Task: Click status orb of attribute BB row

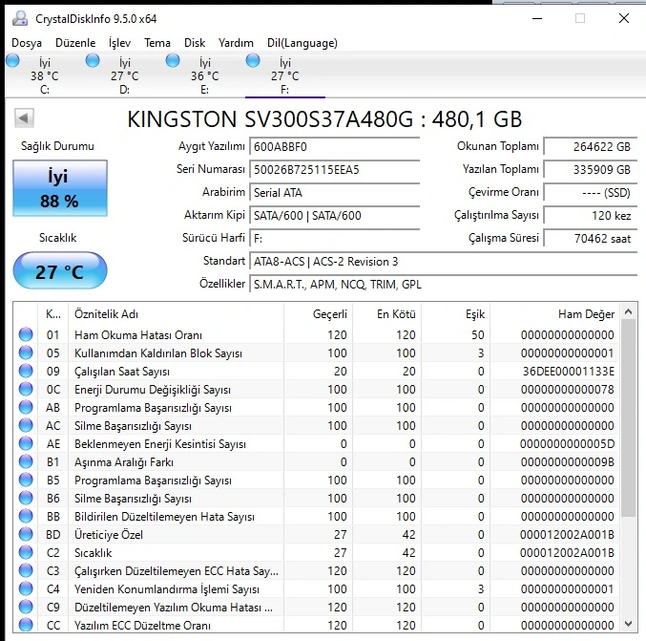Action: 26,516
